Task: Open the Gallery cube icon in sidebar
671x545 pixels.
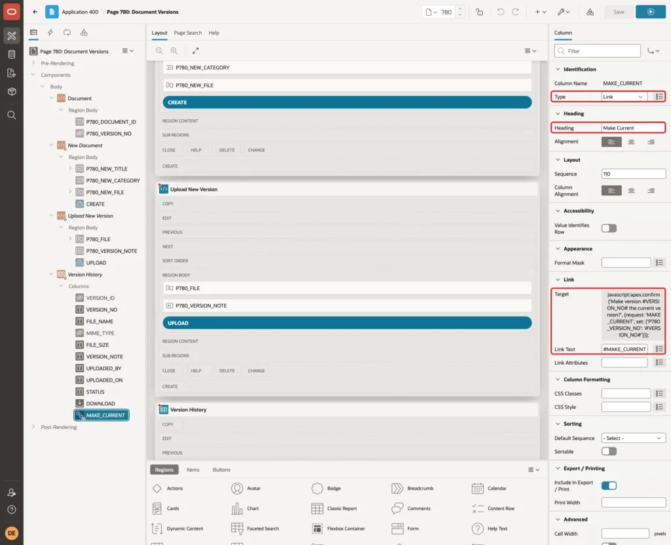Action: pos(12,91)
